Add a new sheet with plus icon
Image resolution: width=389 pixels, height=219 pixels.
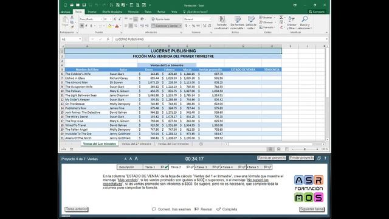[x=201, y=144]
